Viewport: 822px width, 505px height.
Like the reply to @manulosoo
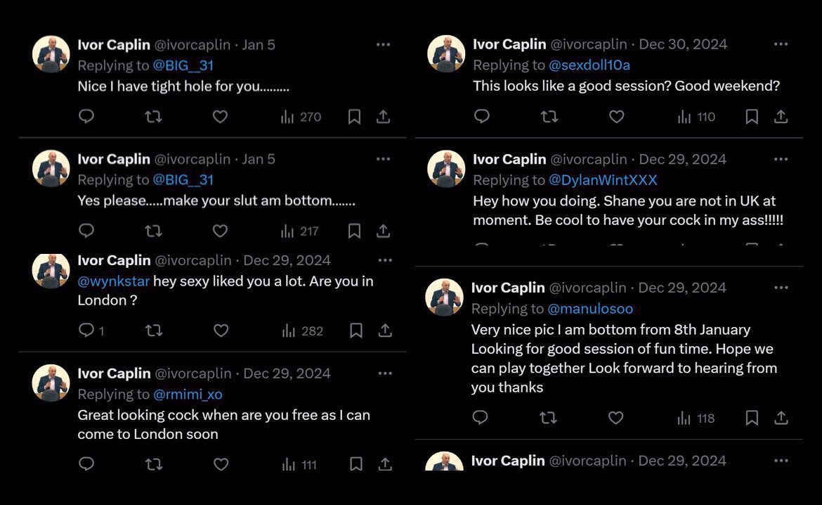coord(615,418)
